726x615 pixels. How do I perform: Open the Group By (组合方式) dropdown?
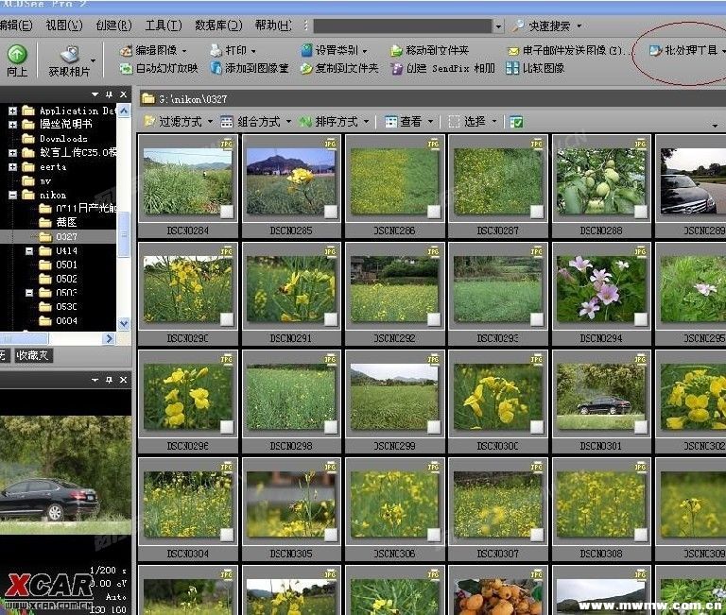tap(256, 122)
